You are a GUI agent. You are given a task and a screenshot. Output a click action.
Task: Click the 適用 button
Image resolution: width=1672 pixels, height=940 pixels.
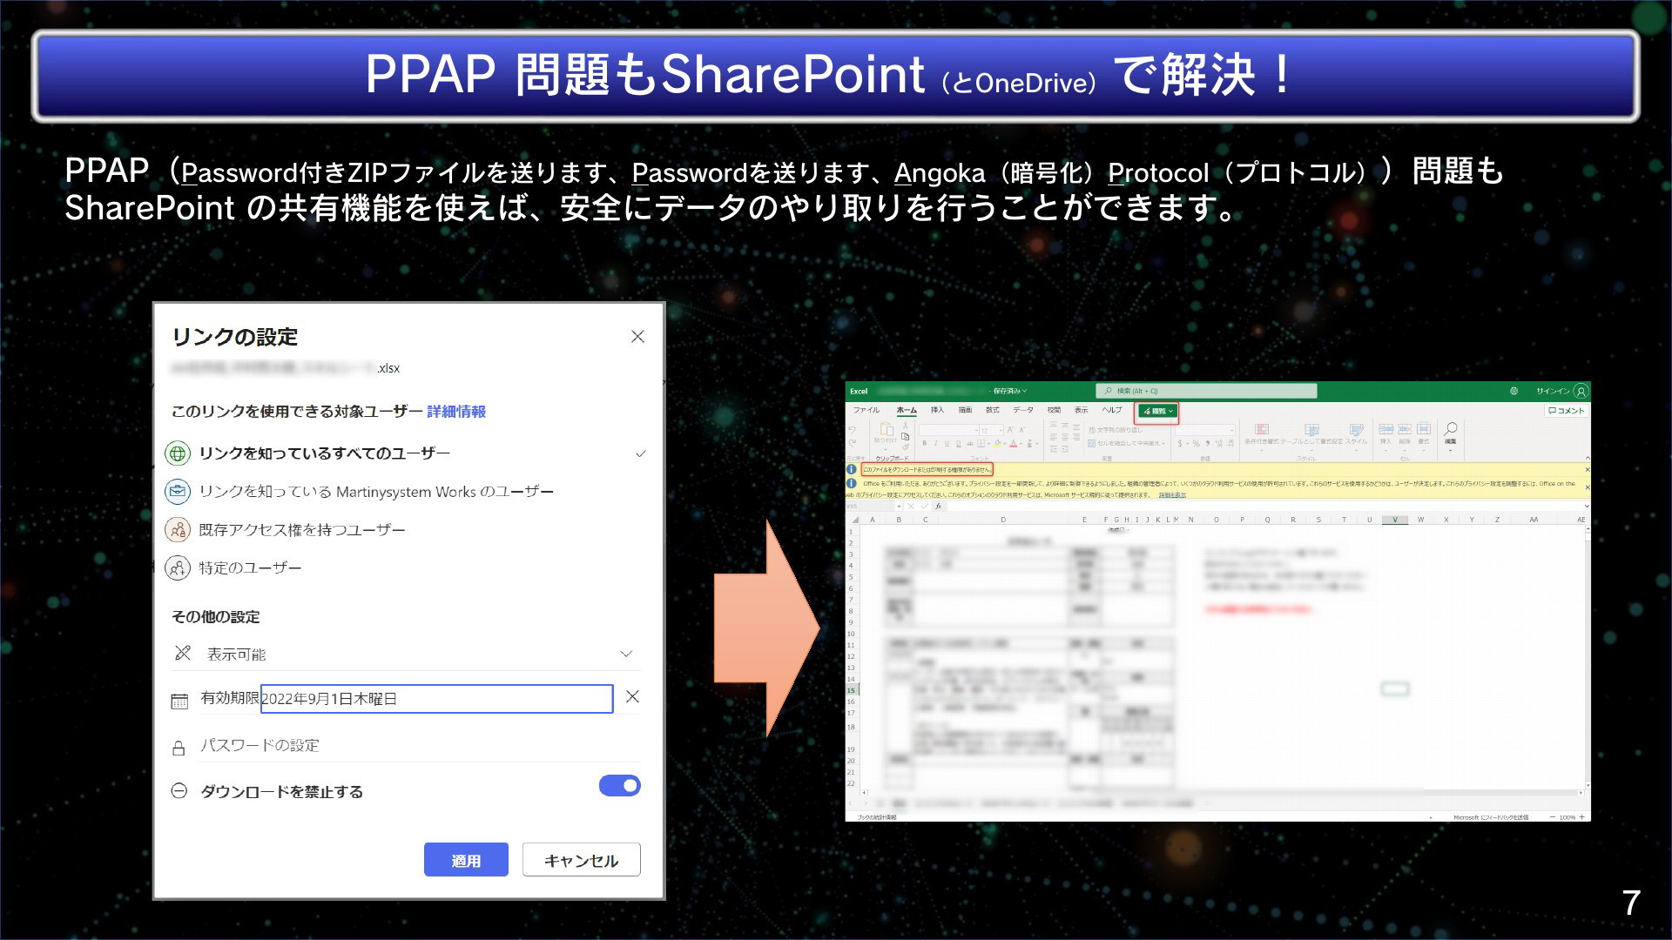[x=466, y=860]
